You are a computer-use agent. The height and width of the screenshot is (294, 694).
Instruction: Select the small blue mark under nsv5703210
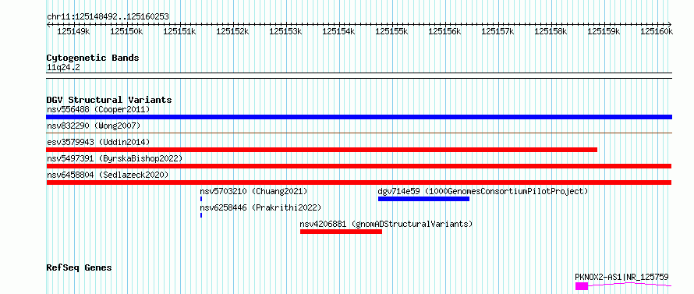pos(201,199)
